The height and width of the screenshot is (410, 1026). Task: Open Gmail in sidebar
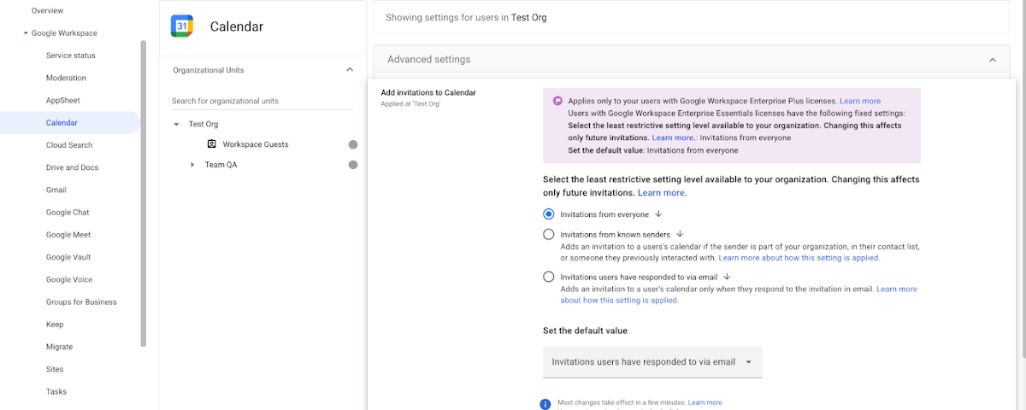[x=56, y=190]
